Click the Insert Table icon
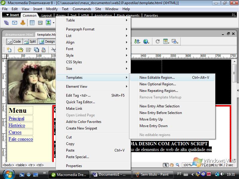The width and height of the screenshot is (239, 179). [32, 23]
